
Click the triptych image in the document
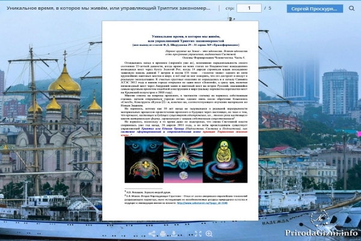pyautogui.click(x=186, y=160)
